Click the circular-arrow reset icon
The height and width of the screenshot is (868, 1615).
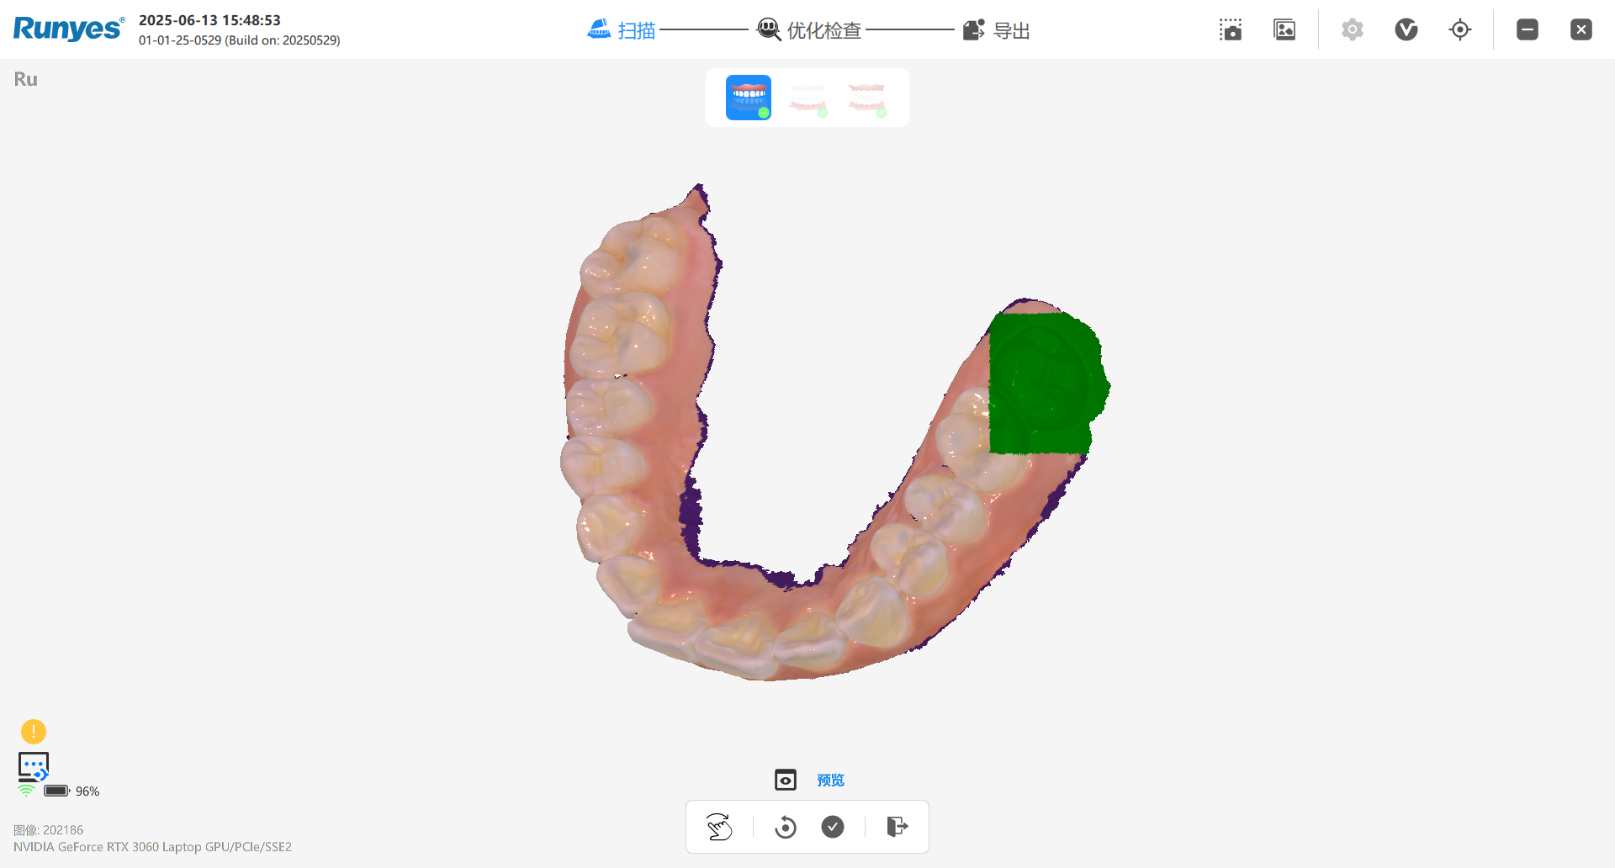785,827
